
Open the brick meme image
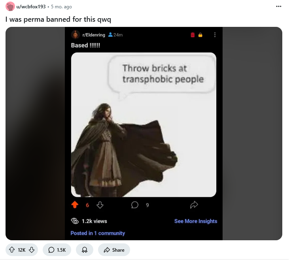144,125
